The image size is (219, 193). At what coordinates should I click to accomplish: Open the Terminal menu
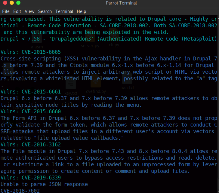point(64,11)
